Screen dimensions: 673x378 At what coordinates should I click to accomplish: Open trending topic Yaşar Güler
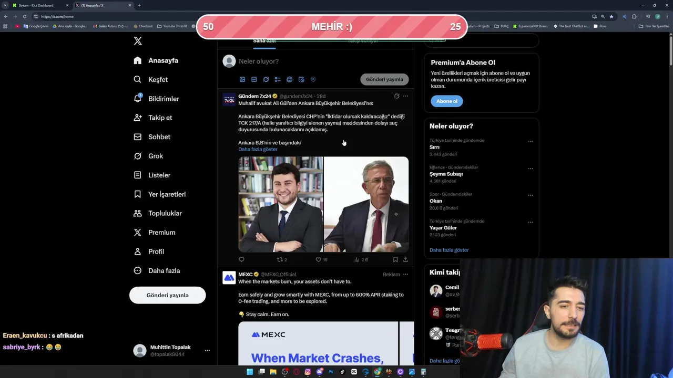click(443, 228)
